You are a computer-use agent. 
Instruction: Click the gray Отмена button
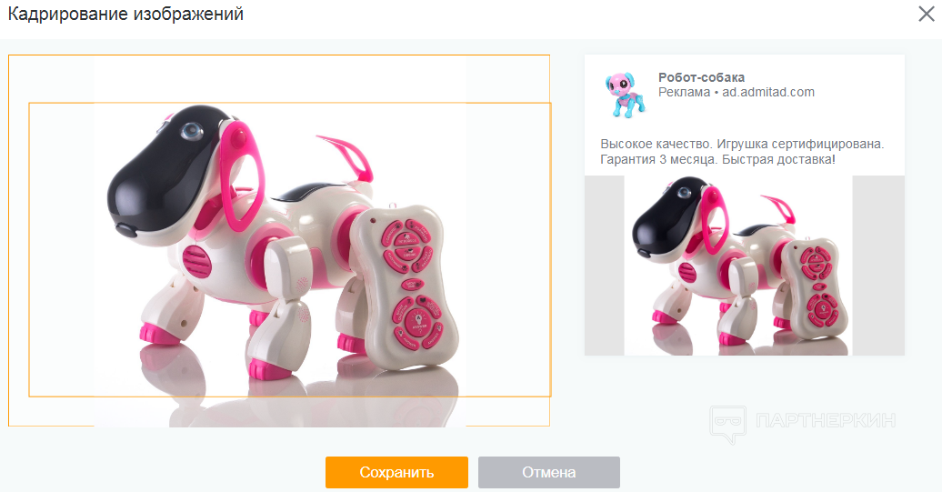(549, 472)
